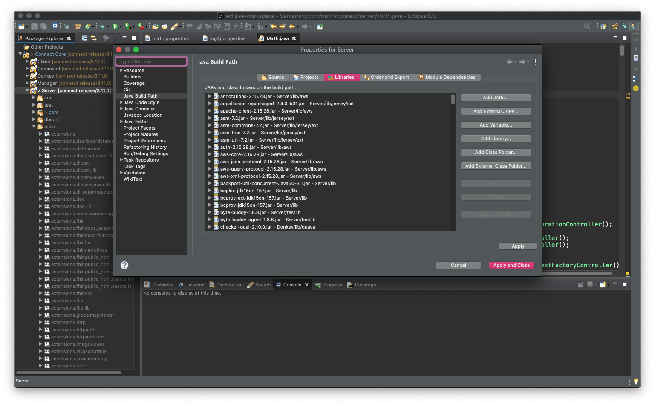This screenshot has width=655, height=405.
Task: Click the type filter text field
Action: [151, 61]
